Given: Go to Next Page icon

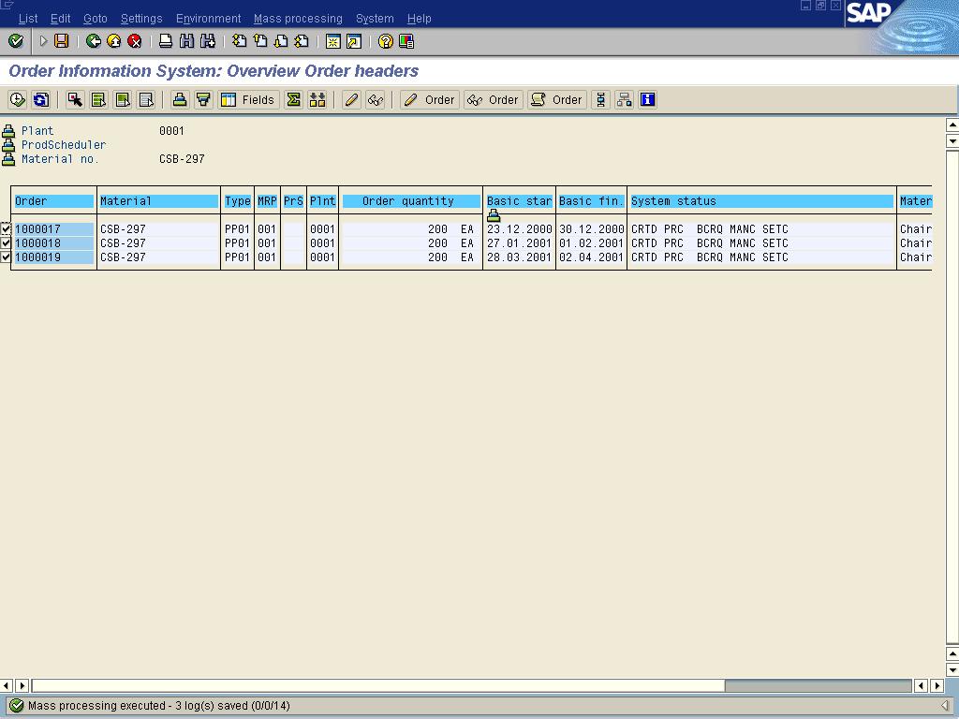Looking at the screenshot, I should (281, 41).
